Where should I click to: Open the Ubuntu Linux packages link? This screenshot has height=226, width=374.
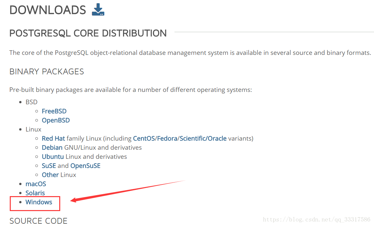pos(53,157)
